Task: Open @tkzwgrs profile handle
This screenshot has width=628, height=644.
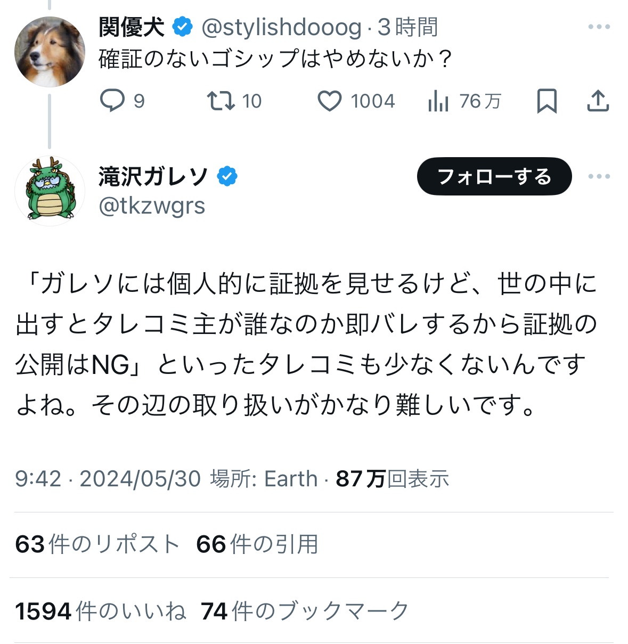Action: click(x=152, y=206)
